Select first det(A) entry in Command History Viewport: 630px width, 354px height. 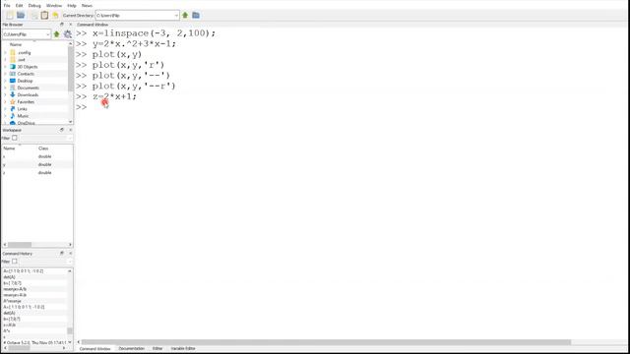(9, 277)
